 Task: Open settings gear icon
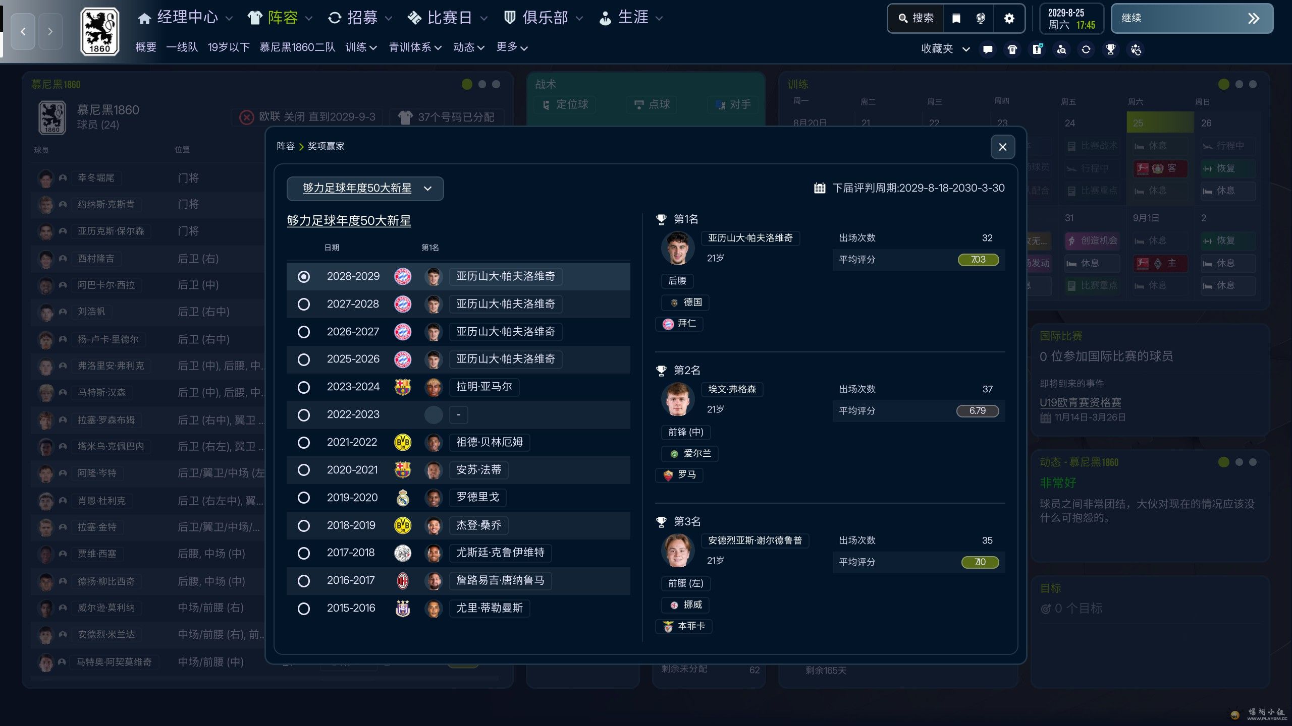pyautogui.click(x=1009, y=19)
